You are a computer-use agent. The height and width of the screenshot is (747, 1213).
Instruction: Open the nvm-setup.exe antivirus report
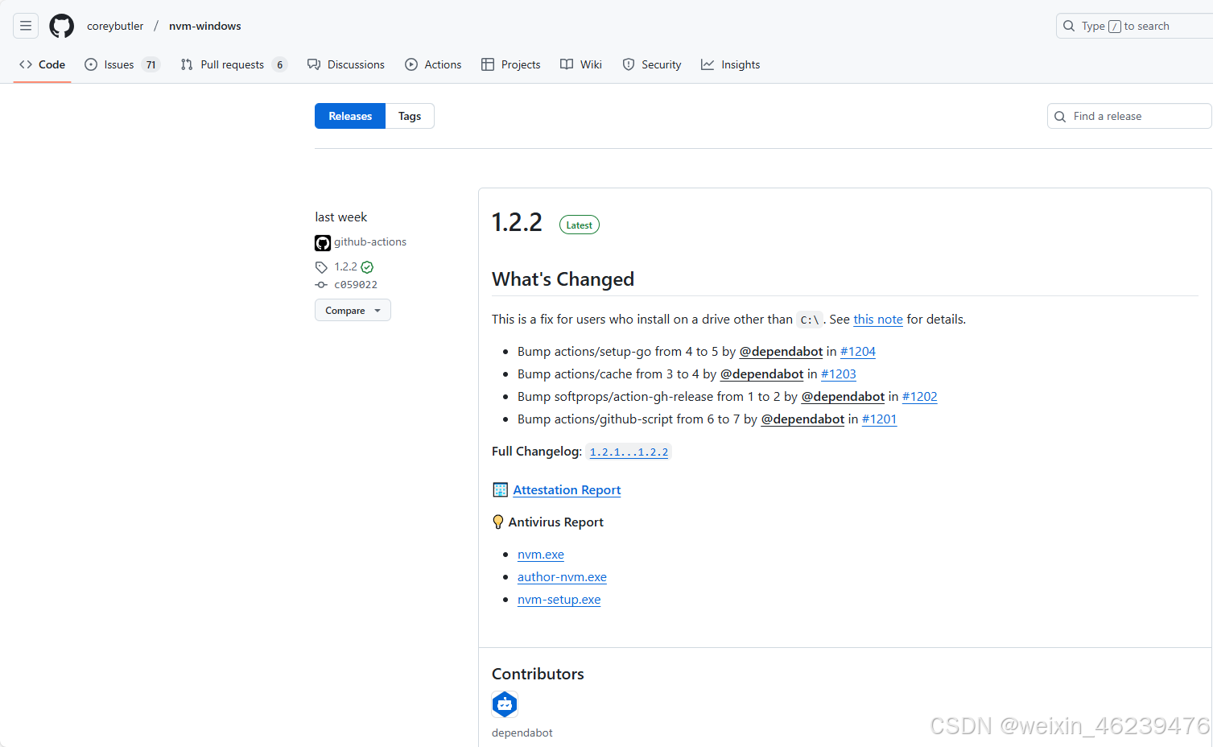[x=559, y=600]
